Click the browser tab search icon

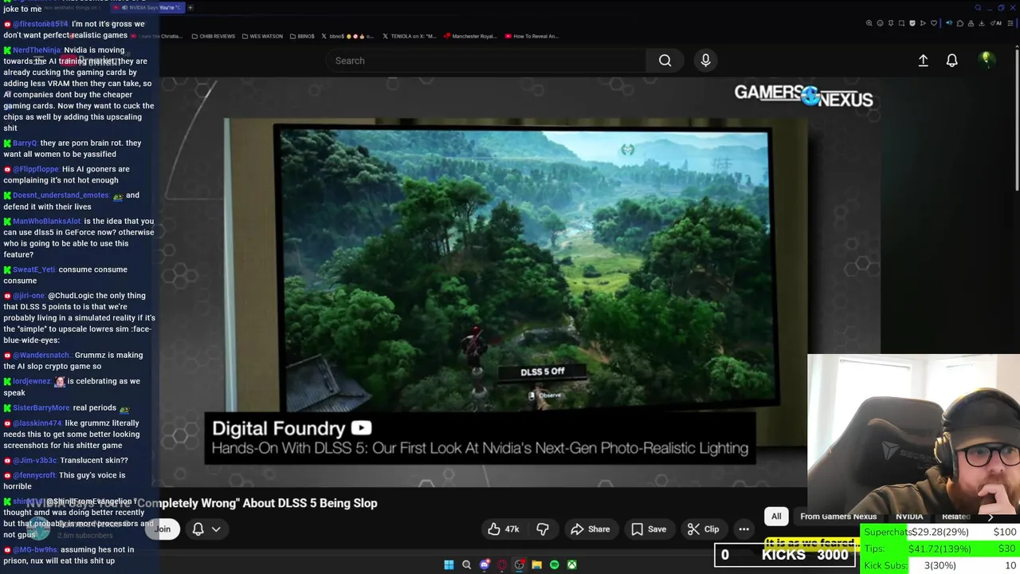coord(979,8)
